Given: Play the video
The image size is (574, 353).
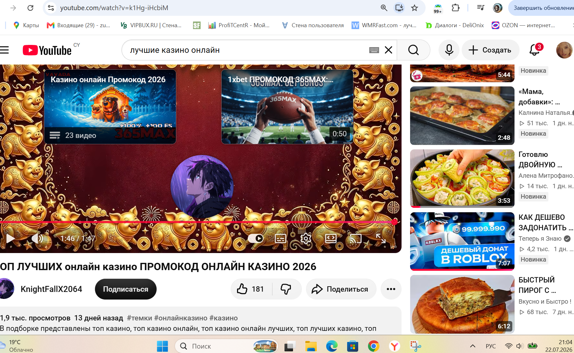Looking at the screenshot, I should coord(10,238).
